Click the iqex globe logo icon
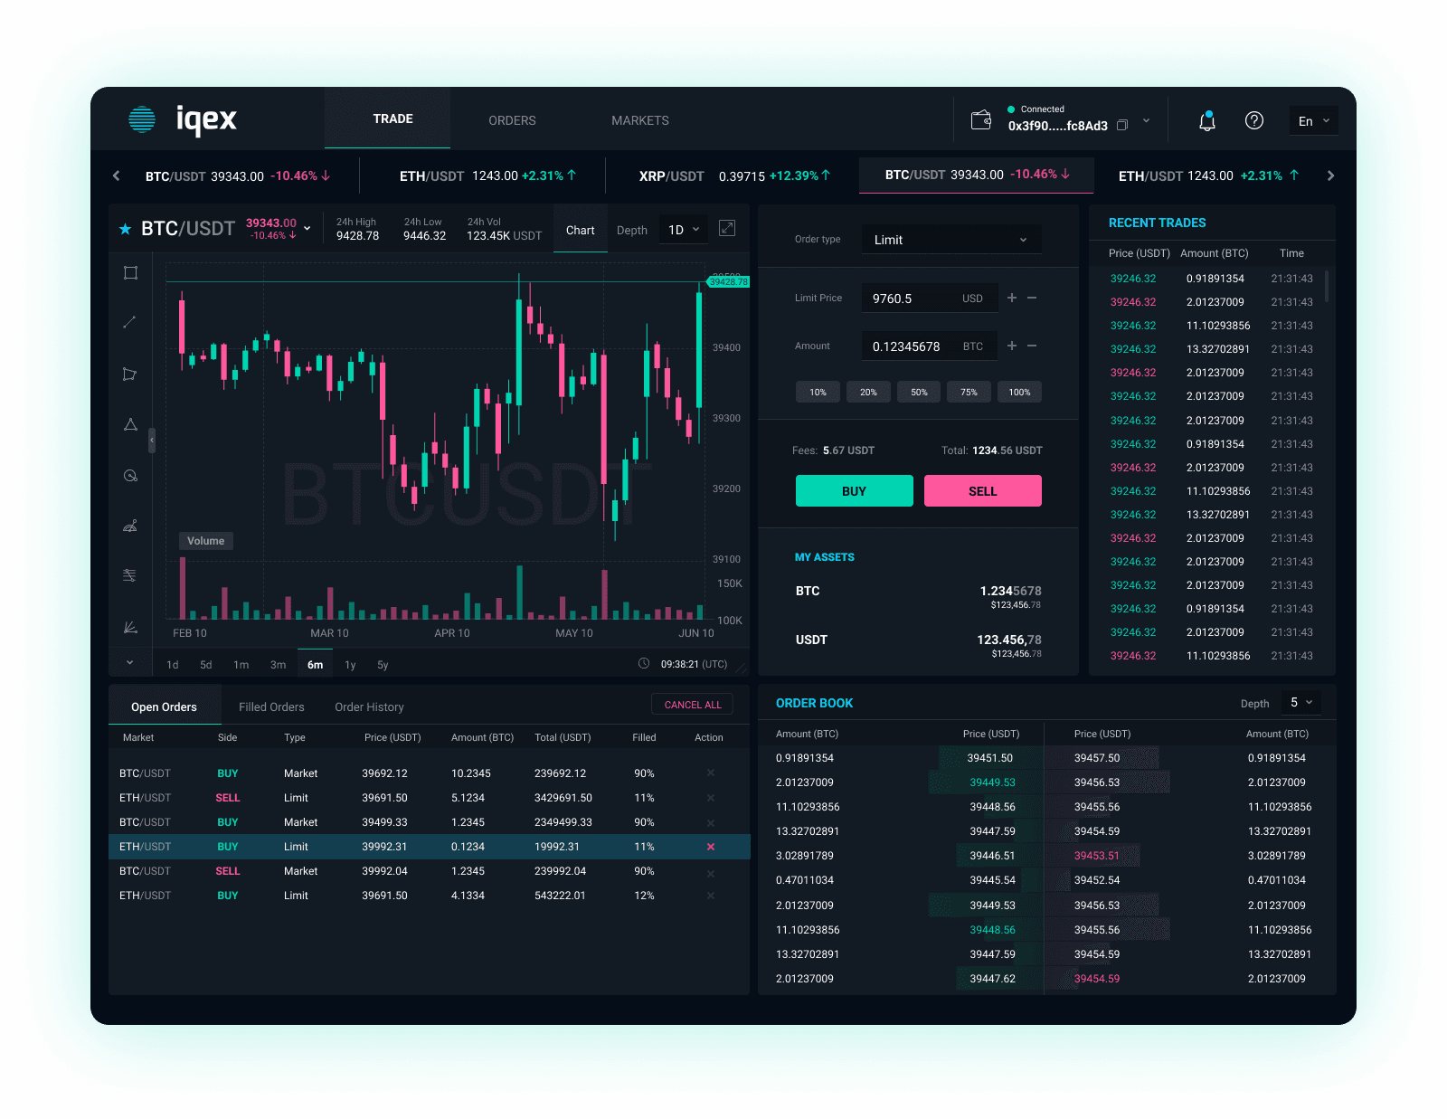Screen dimensions: 1447x1119 pos(142,119)
